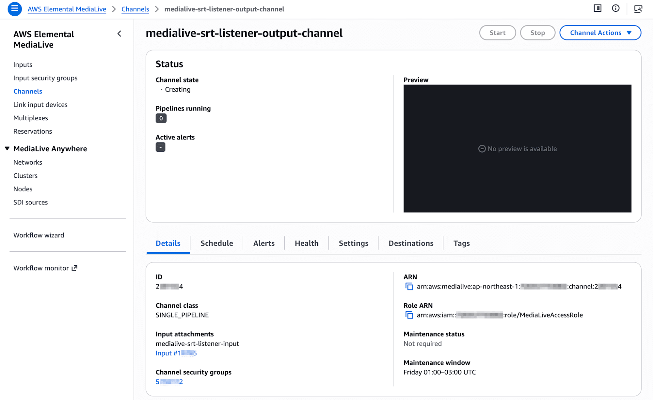
Task: Toggle the split panel layout icon
Action: coord(597,8)
